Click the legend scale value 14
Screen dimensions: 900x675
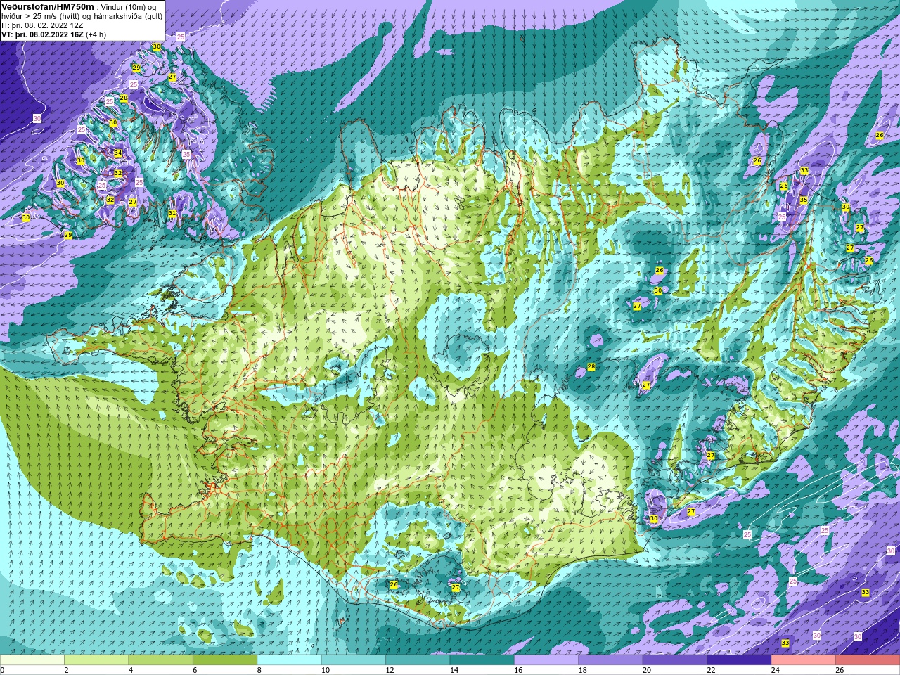tap(454, 670)
